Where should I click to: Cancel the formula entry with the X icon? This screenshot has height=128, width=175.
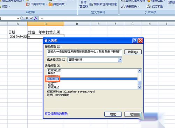coord(27,18)
